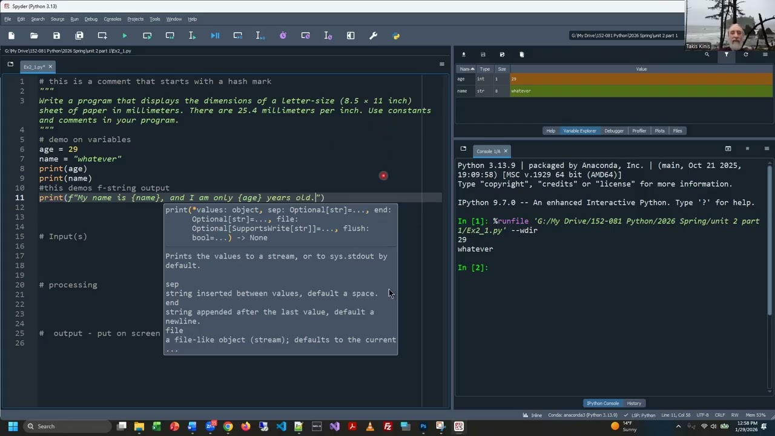The image size is (775, 436).
Task: Open the Tools menu
Action: pos(155,19)
